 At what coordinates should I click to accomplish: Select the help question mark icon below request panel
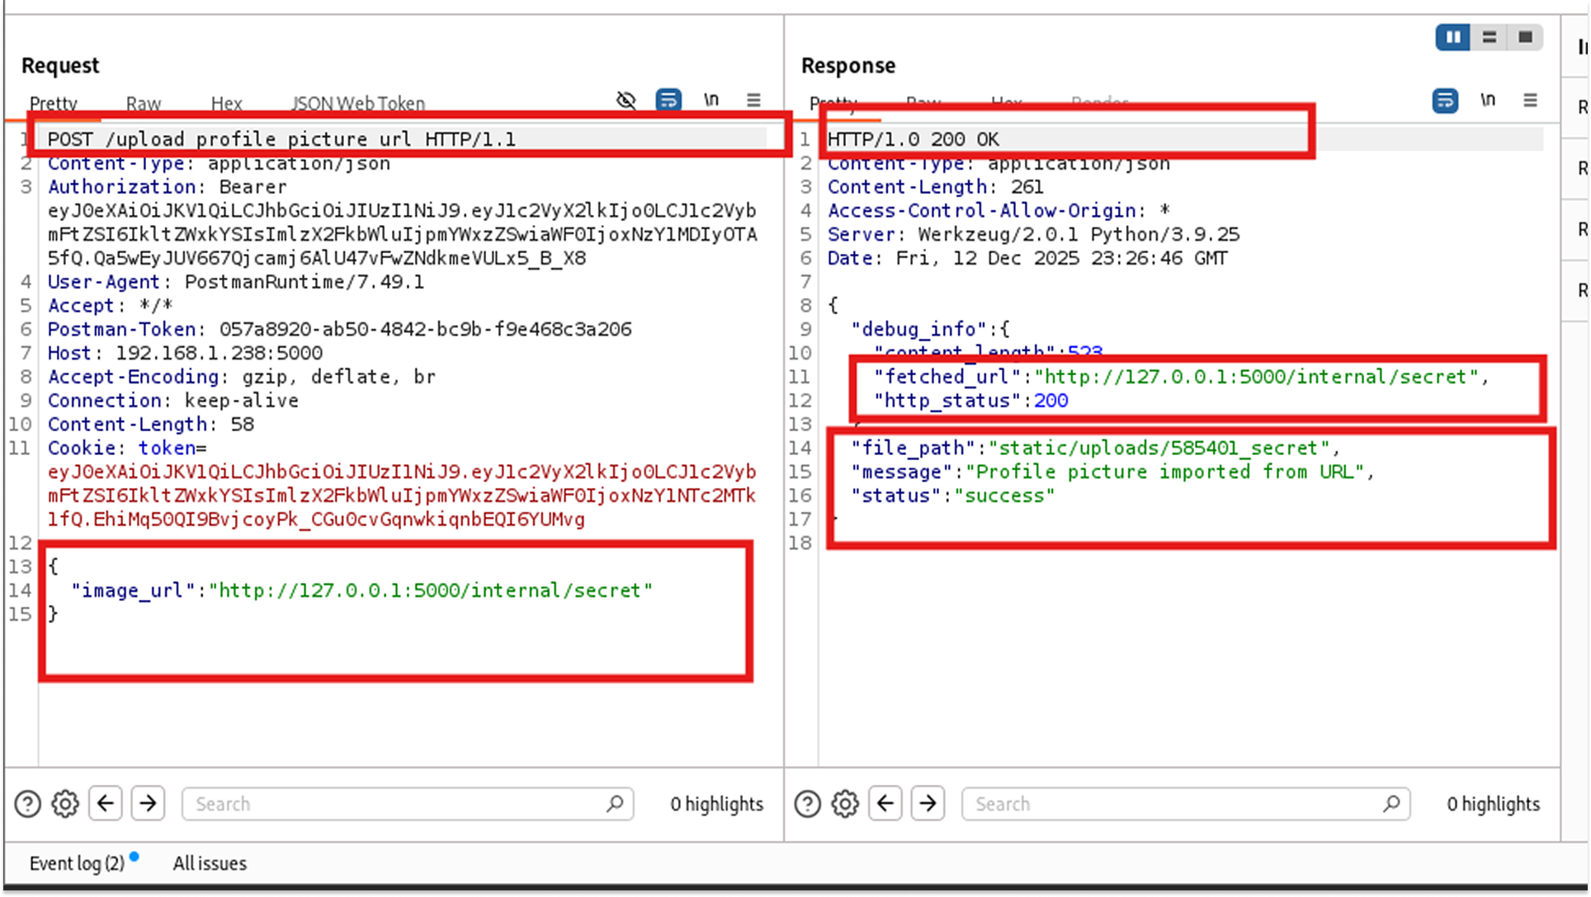click(x=27, y=804)
